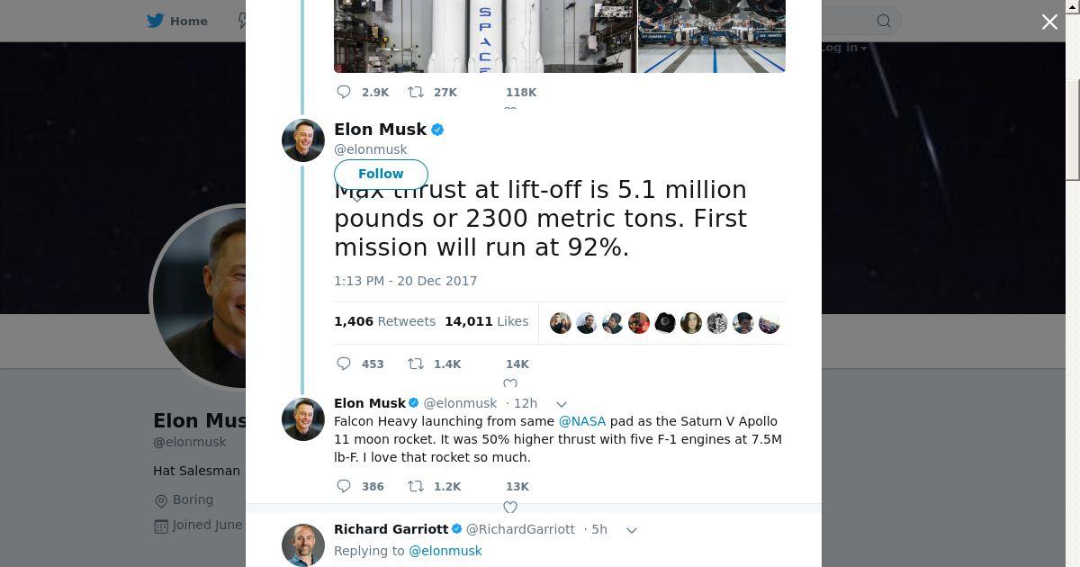Click the search magnifier icon
This screenshot has width=1080, height=567.
(884, 21)
